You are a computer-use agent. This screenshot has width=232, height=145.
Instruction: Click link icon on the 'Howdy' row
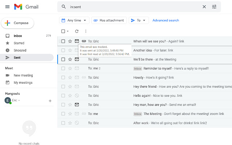(x=84, y=77)
